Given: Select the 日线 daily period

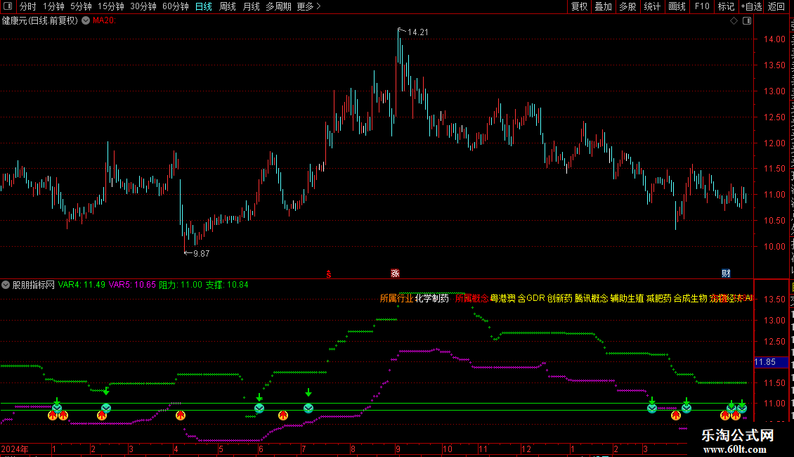Looking at the screenshot, I should [x=204, y=6].
